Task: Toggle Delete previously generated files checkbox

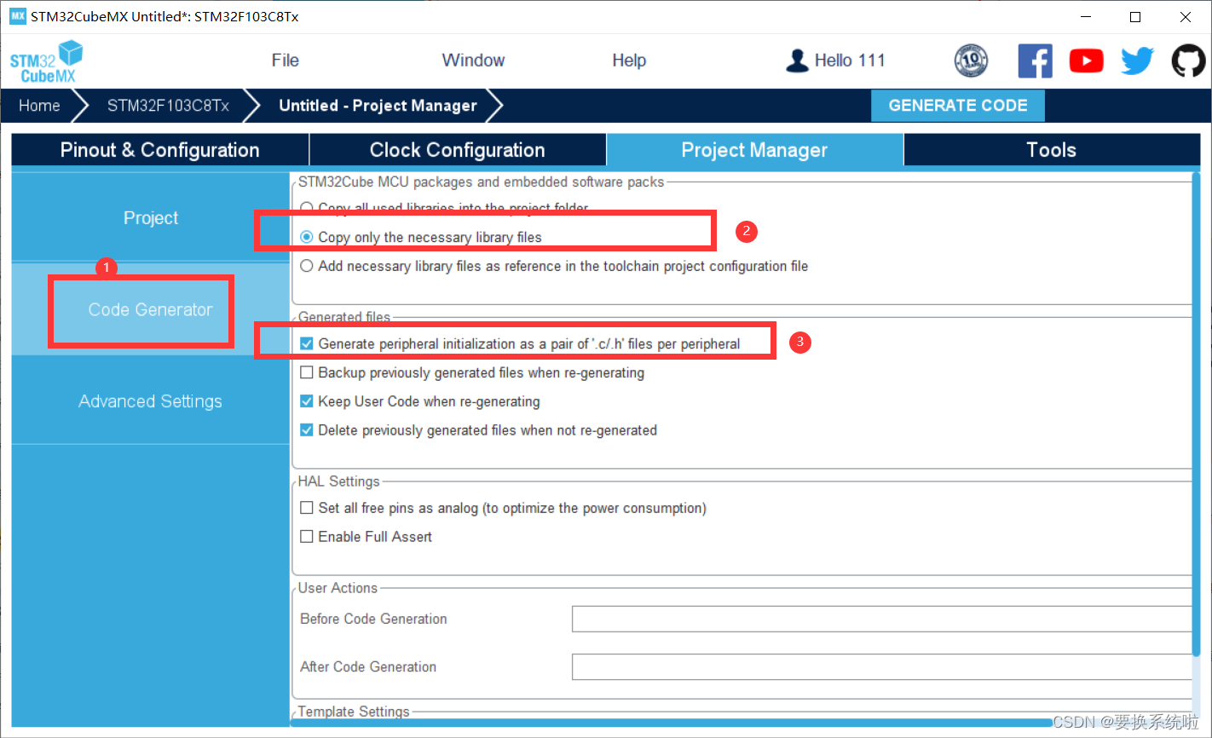Action: click(307, 430)
